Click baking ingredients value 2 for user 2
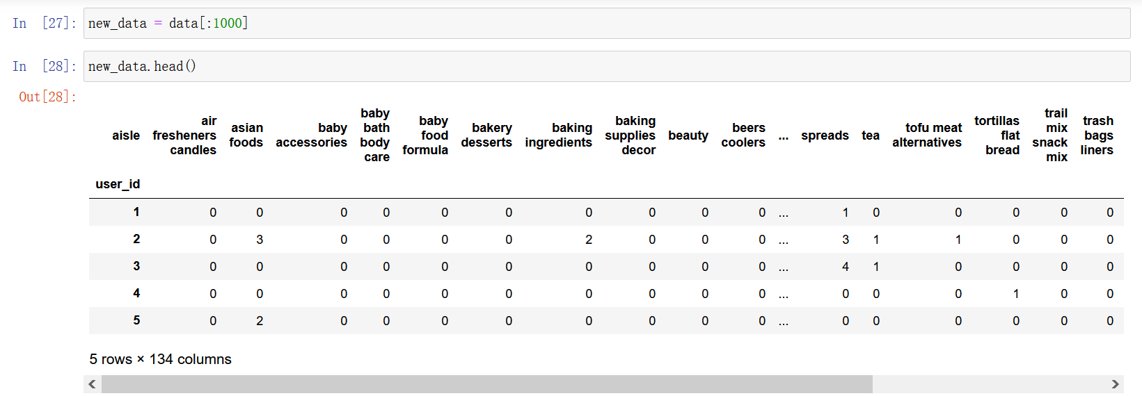 coord(589,240)
